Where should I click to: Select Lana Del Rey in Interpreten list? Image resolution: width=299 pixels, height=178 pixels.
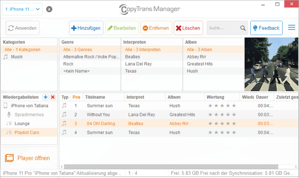coord(152,64)
